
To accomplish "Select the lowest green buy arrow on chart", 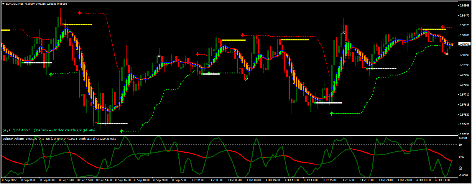I will [122, 131].
